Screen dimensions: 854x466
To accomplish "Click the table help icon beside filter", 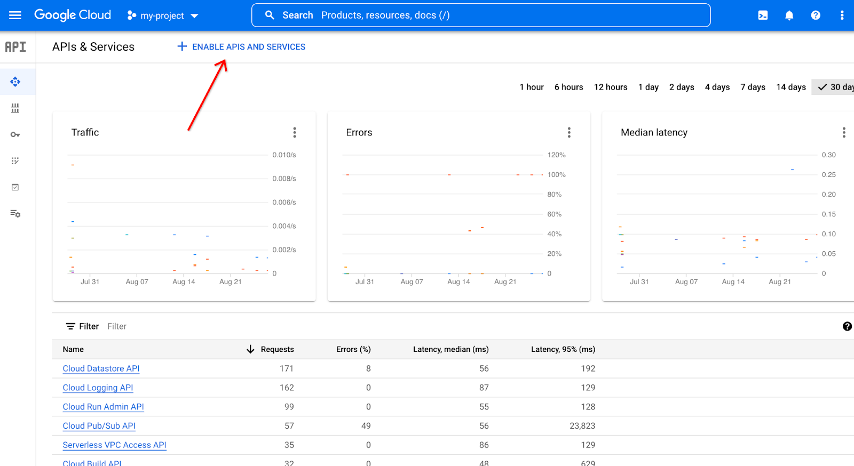I will (x=847, y=326).
